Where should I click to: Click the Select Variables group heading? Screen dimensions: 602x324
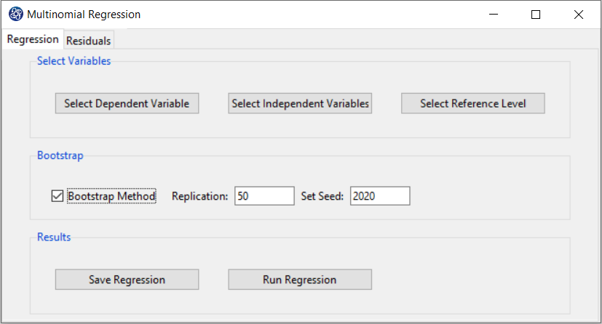click(x=74, y=62)
